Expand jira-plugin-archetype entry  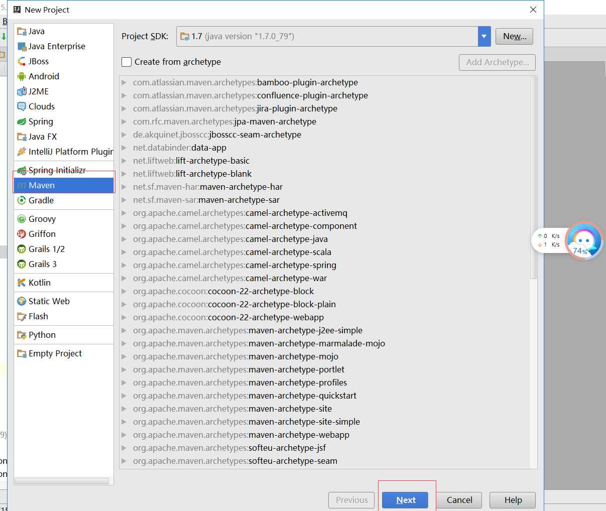point(124,108)
